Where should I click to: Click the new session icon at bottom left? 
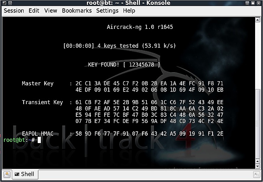pyautogui.click(x=7, y=175)
